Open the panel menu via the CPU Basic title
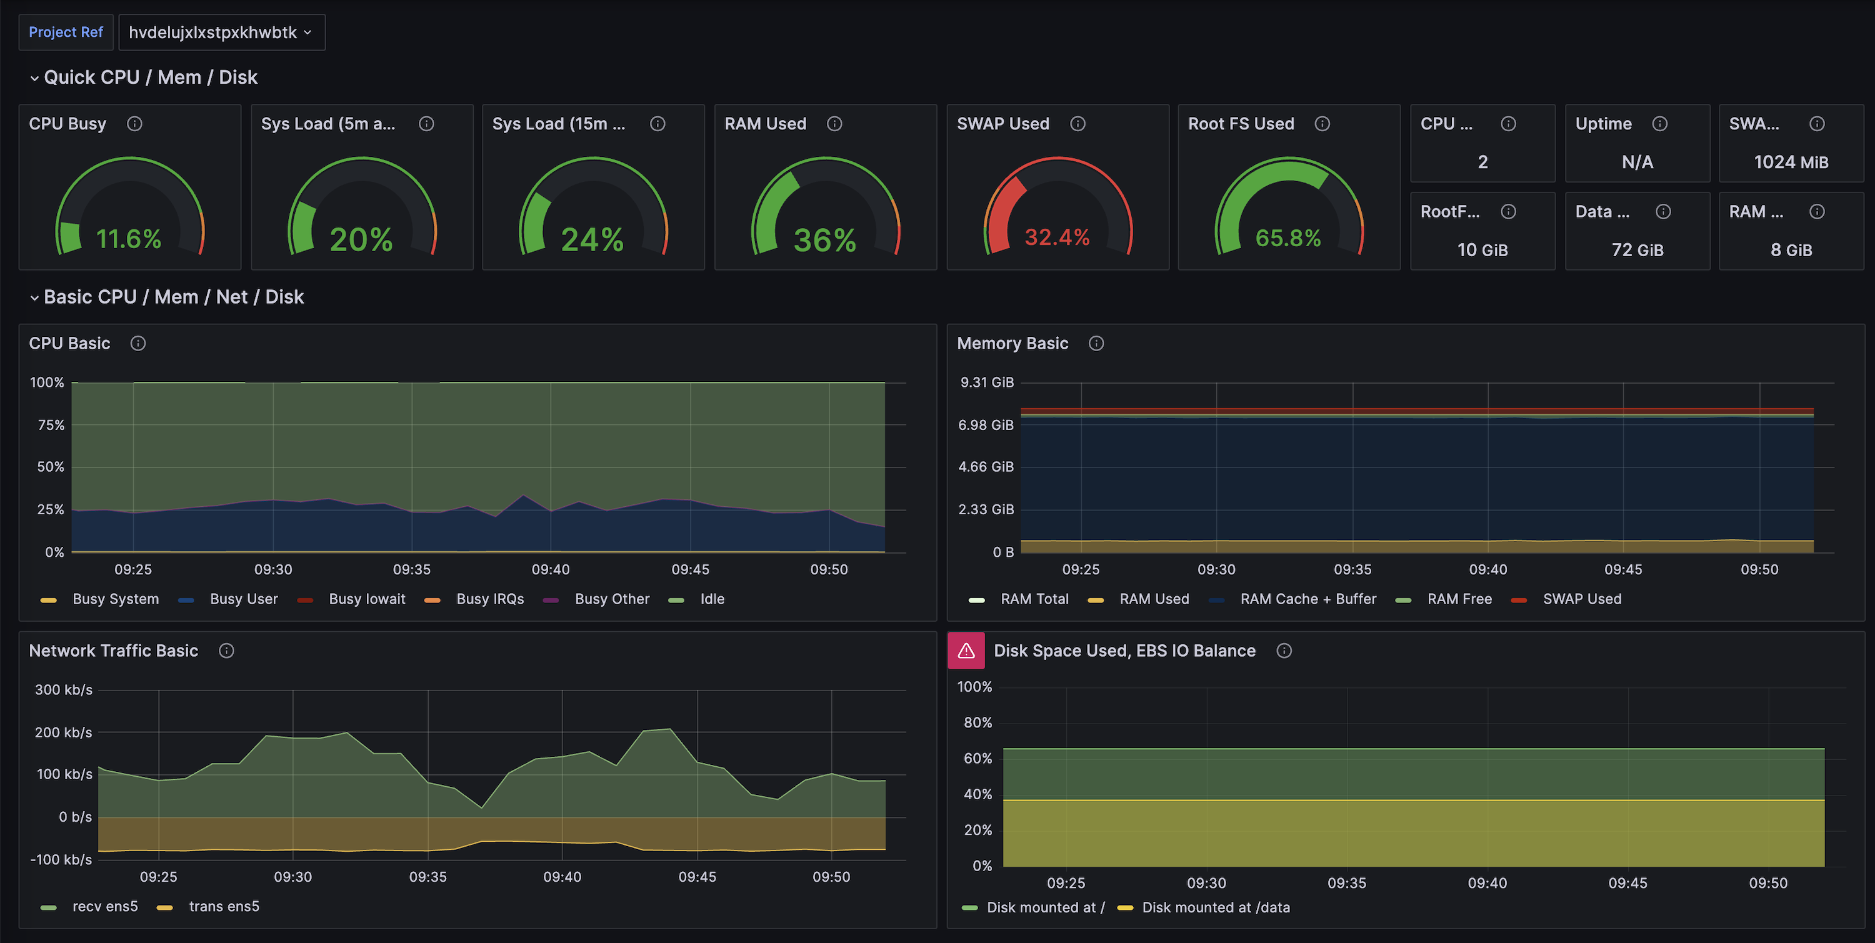The width and height of the screenshot is (1875, 943). [69, 342]
